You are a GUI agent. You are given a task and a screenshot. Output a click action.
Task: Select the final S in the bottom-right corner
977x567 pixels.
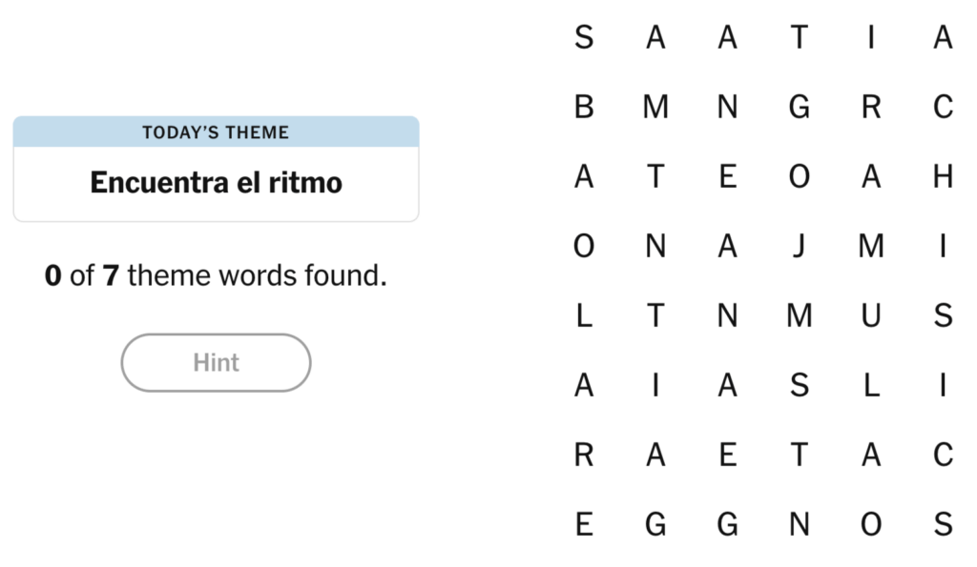[942, 523]
